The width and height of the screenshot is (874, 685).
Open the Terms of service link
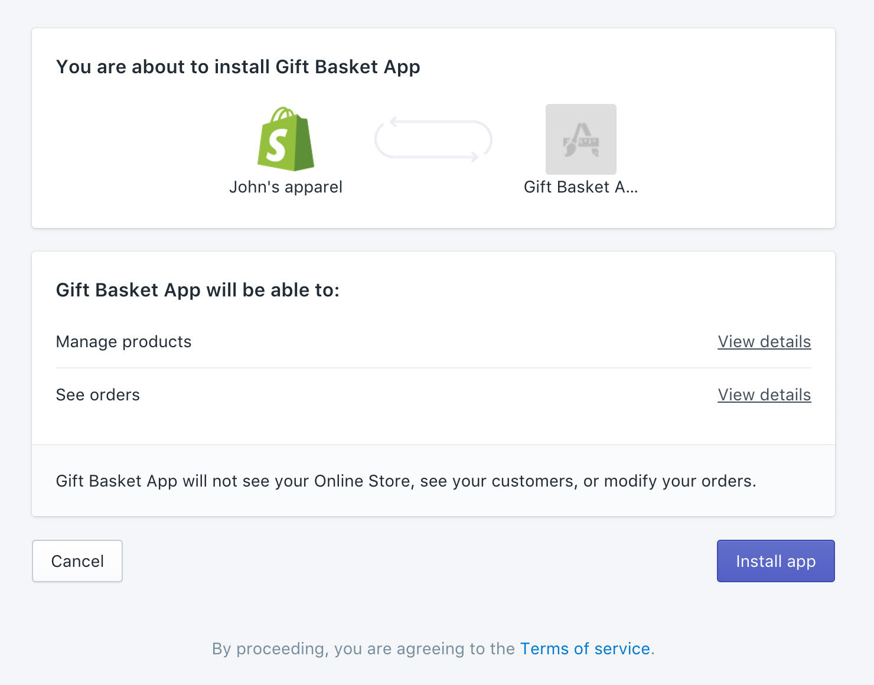(585, 648)
